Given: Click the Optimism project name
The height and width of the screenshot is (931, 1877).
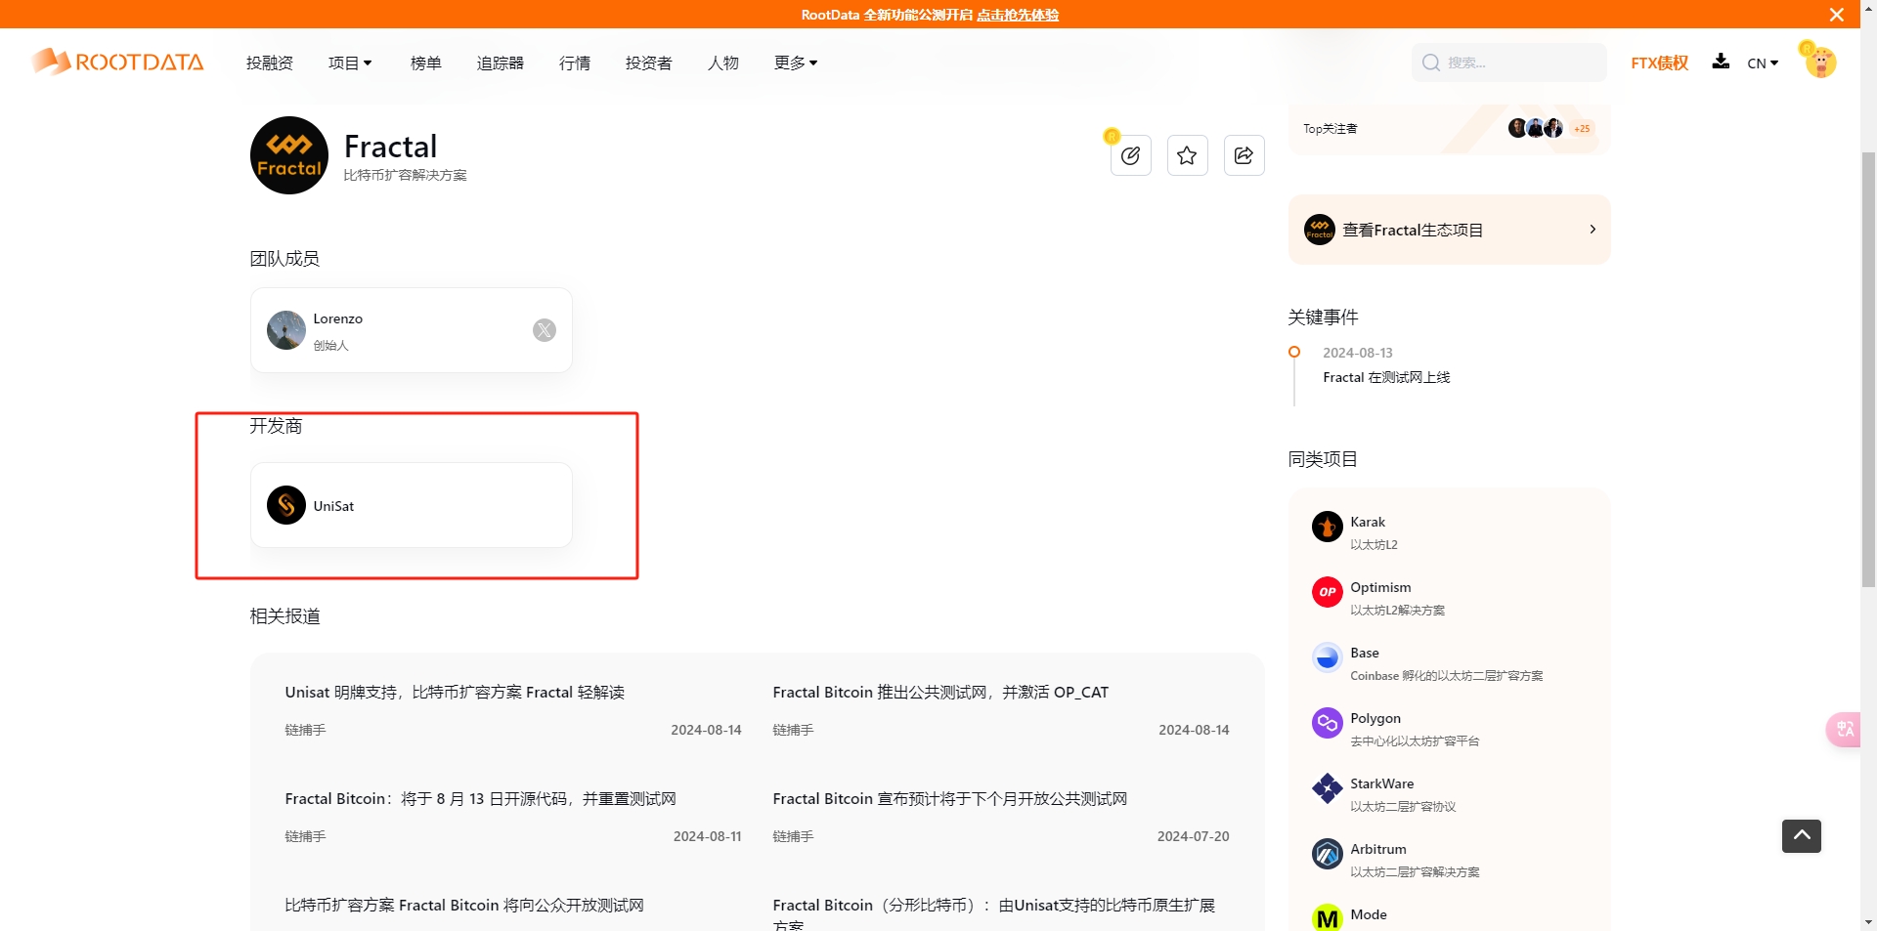Looking at the screenshot, I should (1380, 587).
